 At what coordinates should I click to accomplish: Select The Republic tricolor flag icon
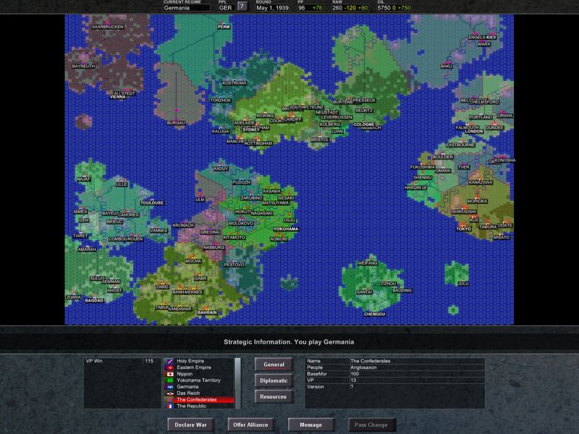[x=170, y=406]
